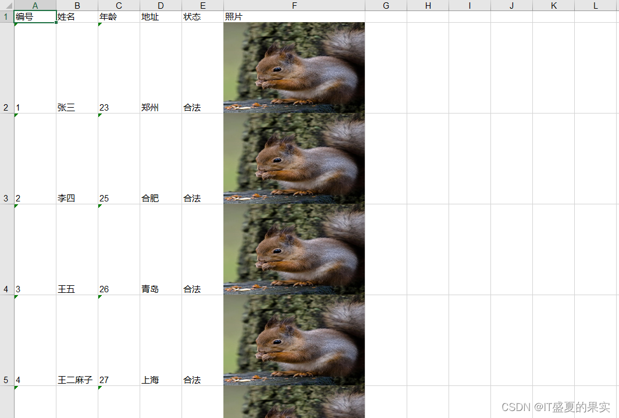Select the cell with name 张三
The width and height of the screenshot is (619, 418).
point(77,68)
